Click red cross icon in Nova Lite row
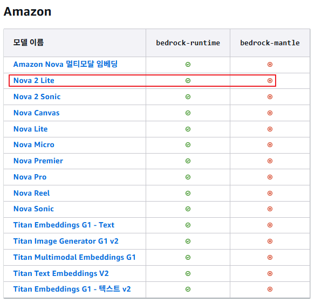 click(x=270, y=129)
